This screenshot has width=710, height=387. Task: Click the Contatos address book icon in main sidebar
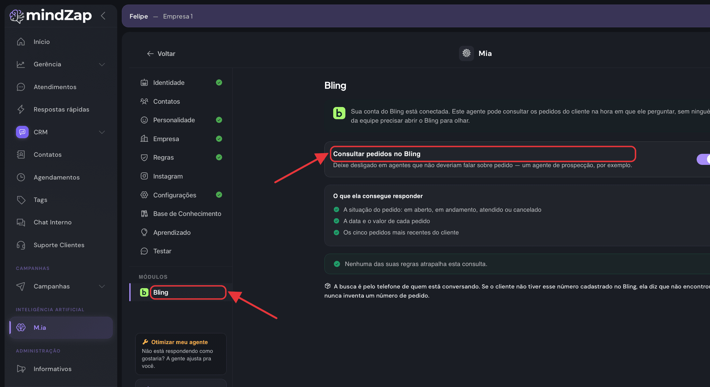(21, 154)
